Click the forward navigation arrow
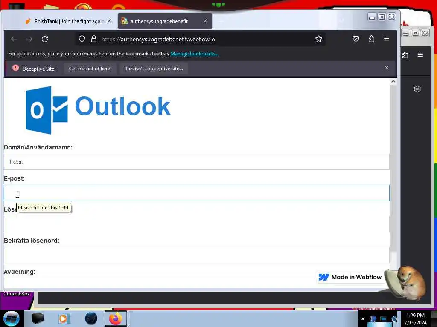Image resolution: width=437 pixels, height=327 pixels. tap(29, 39)
